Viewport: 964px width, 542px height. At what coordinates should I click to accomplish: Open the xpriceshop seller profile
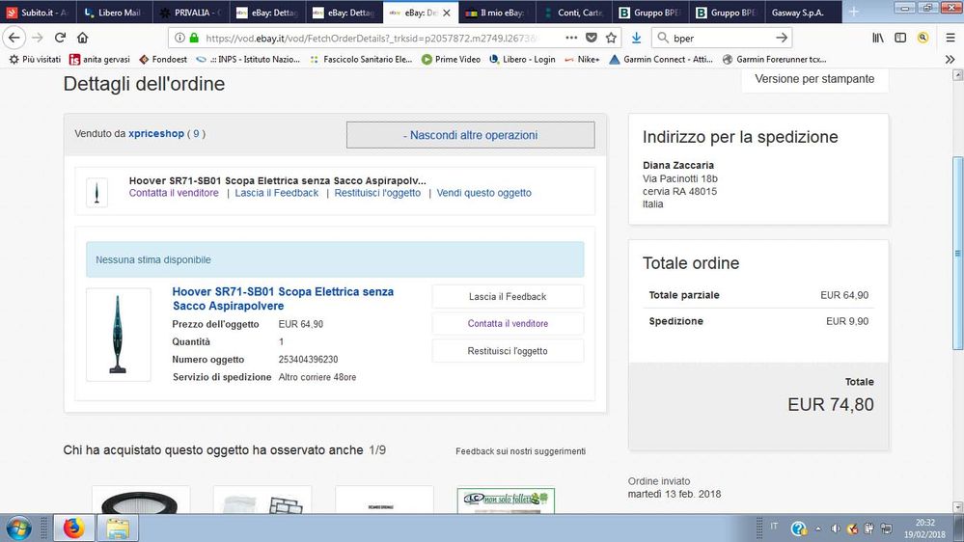pyautogui.click(x=156, y=133)
